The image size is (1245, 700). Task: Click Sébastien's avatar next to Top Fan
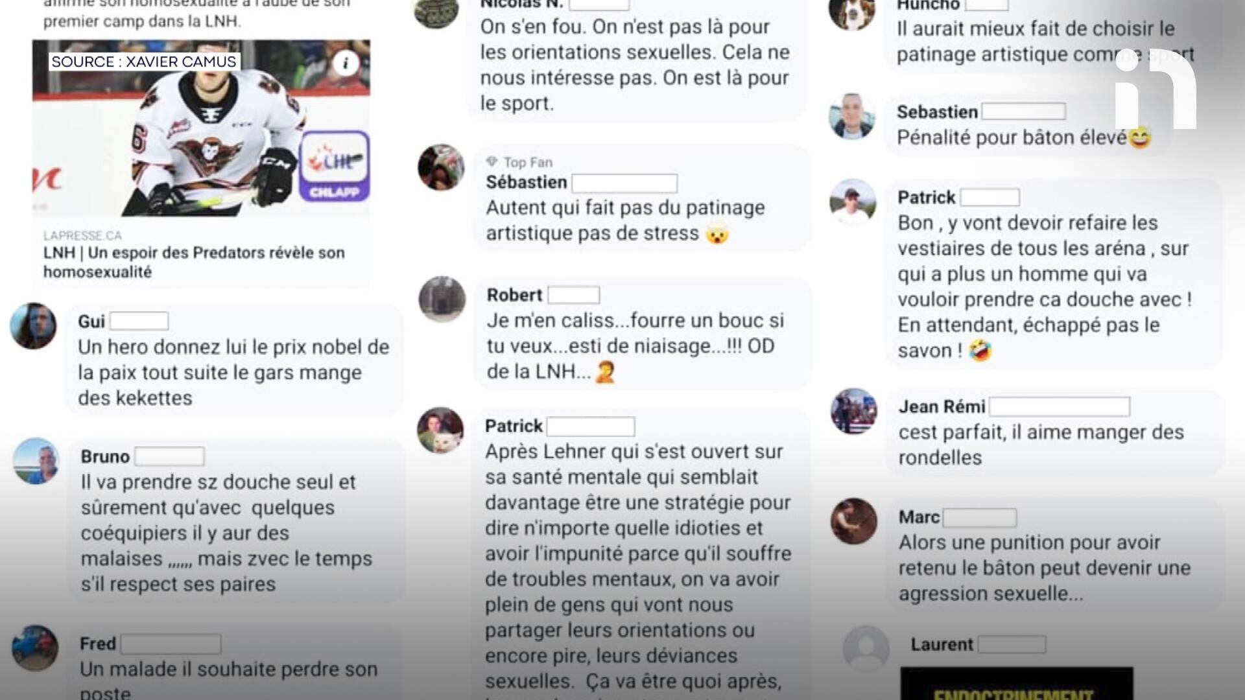coord(441,167)
